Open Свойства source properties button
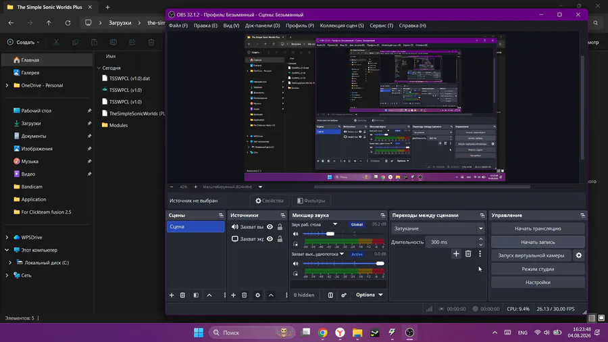608x342 pixels. point(270,201)
